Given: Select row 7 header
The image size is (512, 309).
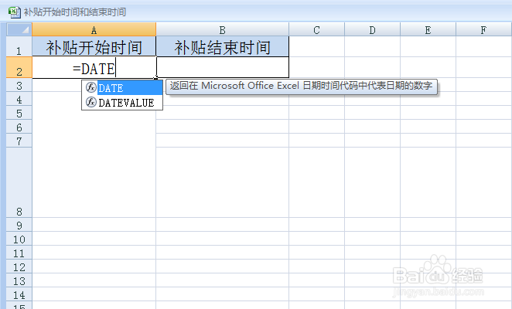Looking at the screenshot, I should click(19, 141).
